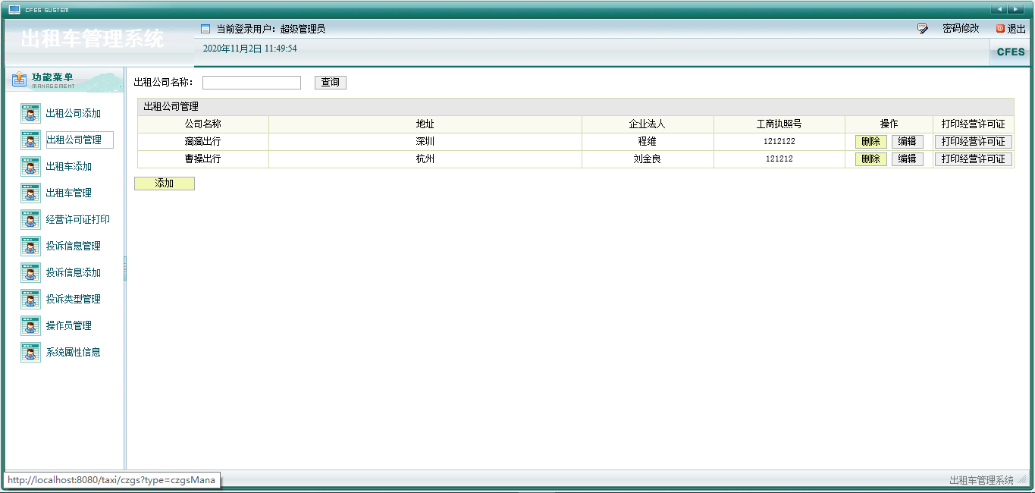This screenshot has height=493, width=1035.
Task: Click the 系统属性信息 icon
Action: click(30, 352)
